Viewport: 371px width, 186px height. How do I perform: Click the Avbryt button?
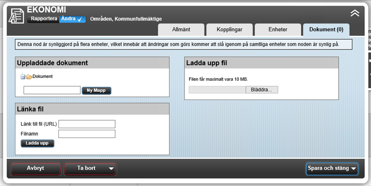(x=35, y=169)
